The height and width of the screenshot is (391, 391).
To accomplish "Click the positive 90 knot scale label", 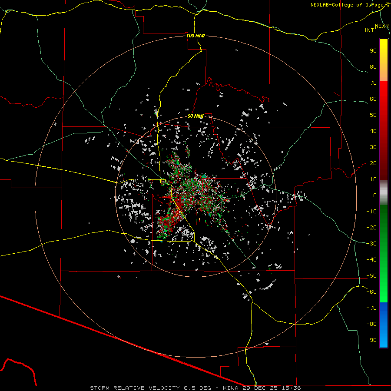I will pos(373,51).
